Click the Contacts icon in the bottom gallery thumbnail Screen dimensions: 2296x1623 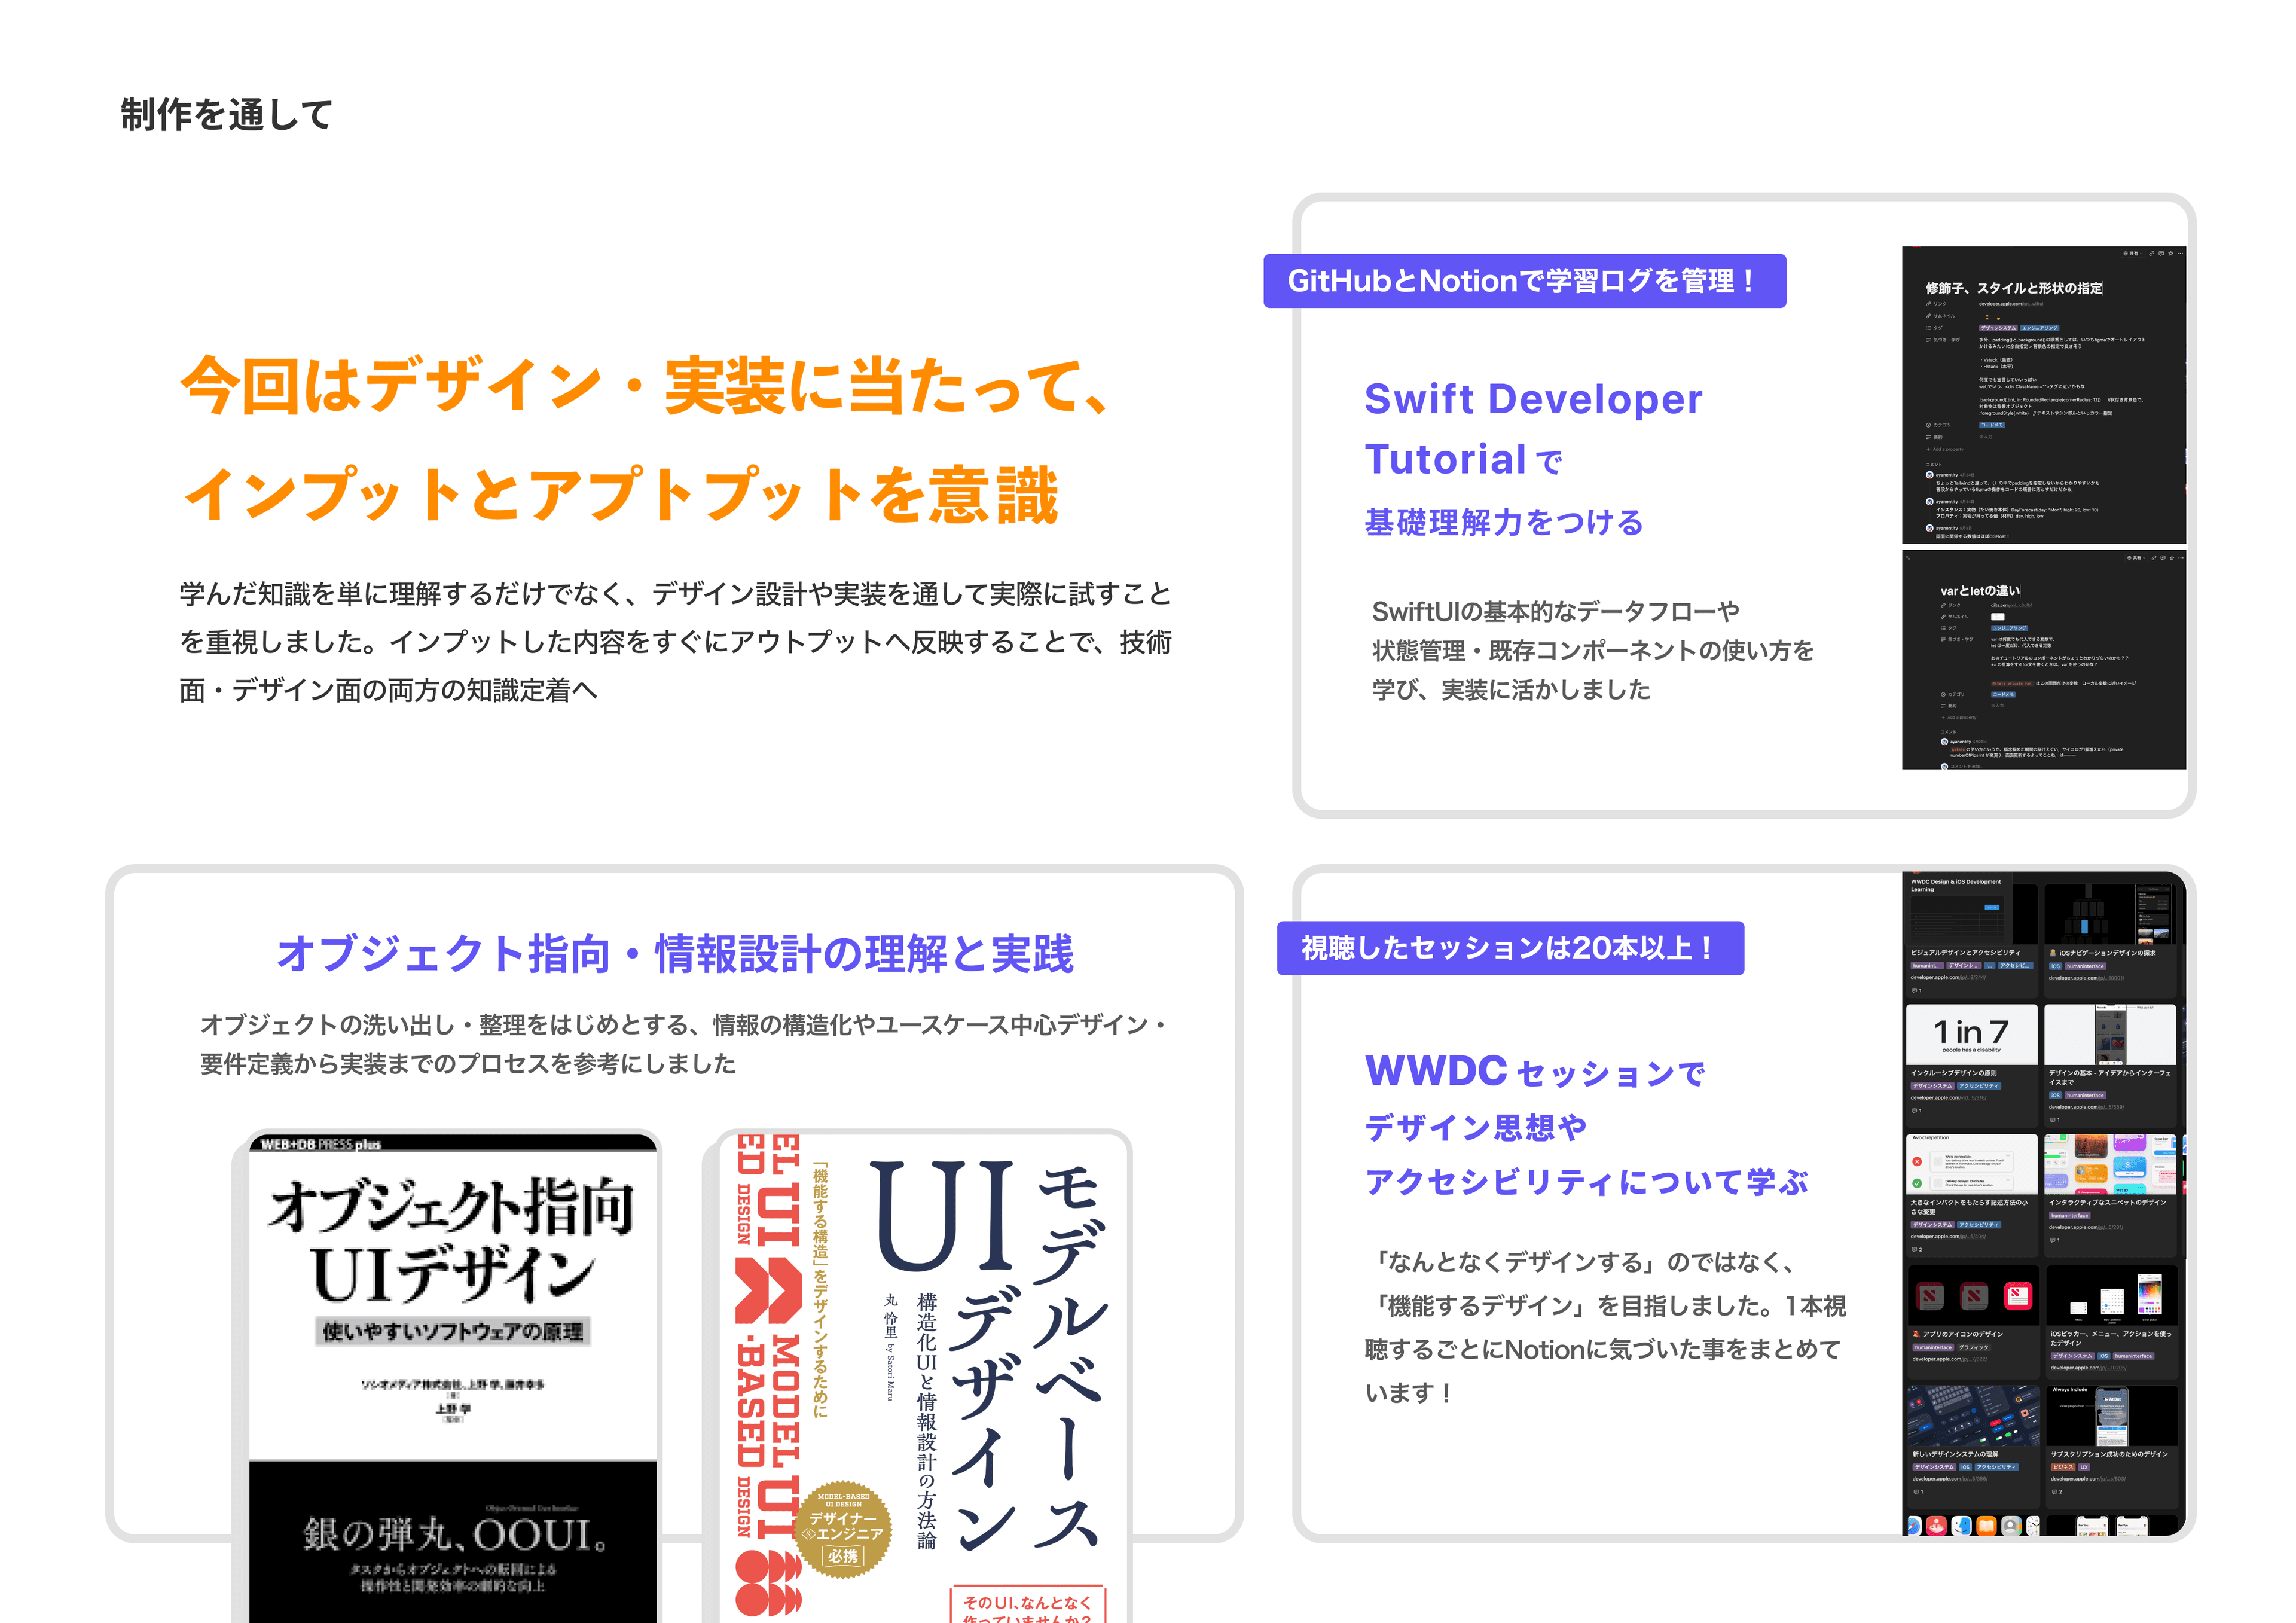(x=2011, y=1526)
